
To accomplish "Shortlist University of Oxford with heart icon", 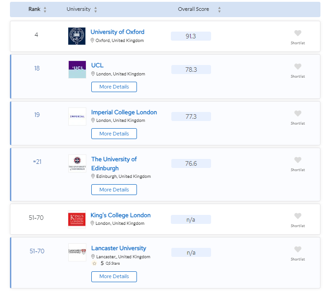I will pos(297,33).
